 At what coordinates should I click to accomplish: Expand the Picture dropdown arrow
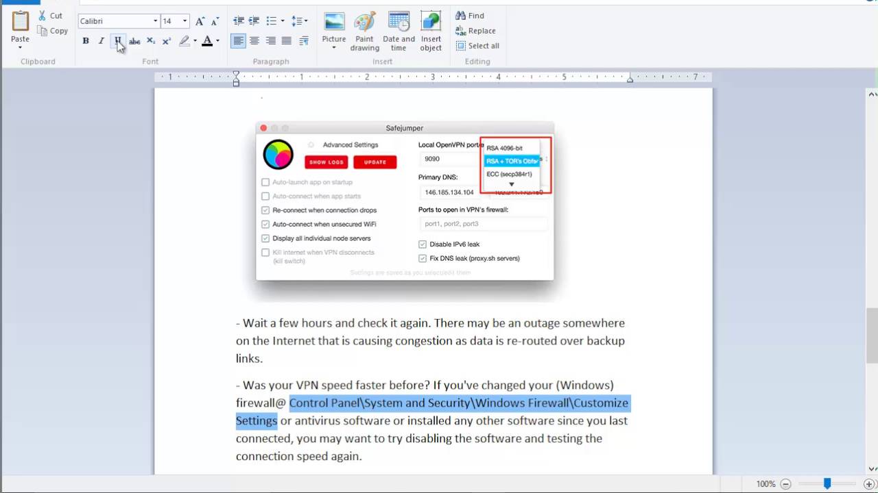[x=334, y=49]
